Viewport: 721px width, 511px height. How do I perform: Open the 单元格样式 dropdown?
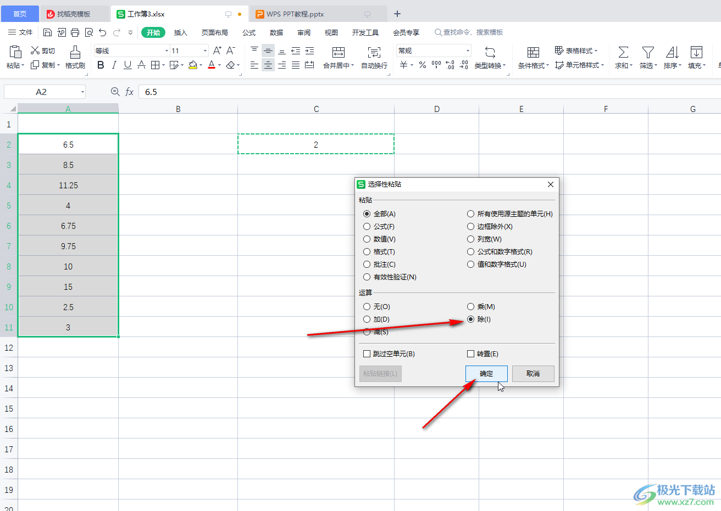click(580, 65)
